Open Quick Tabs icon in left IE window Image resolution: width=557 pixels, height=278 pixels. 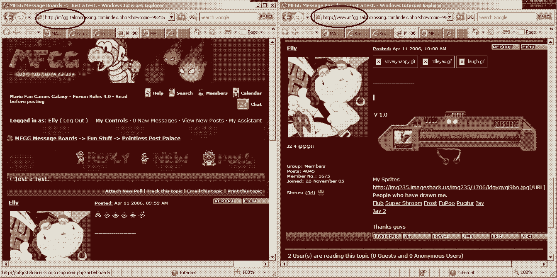point(30,32)
